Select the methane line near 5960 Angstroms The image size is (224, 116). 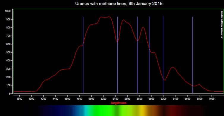point(149,55)
